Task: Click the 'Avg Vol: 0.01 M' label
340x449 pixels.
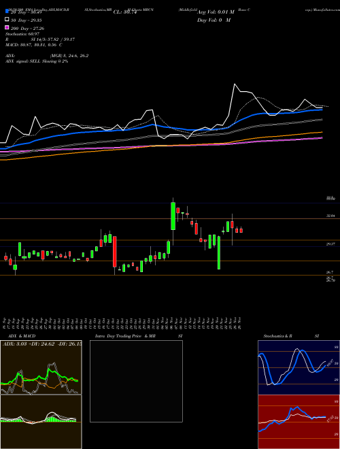Action: pyautogui.click(x=216, y=12)
